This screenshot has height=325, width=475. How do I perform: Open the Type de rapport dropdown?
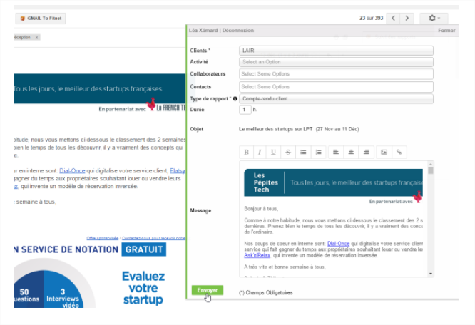336,98
